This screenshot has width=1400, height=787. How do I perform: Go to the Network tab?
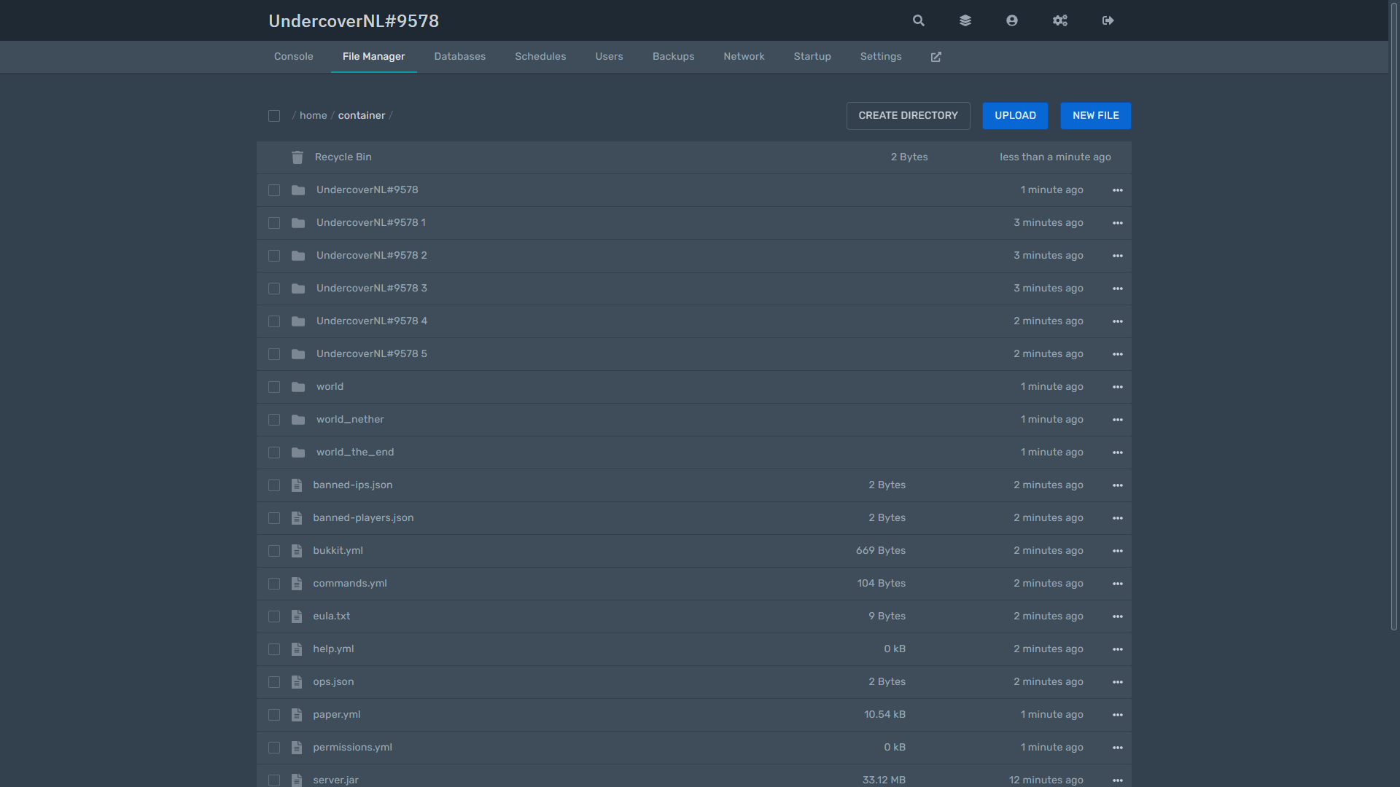(744, 57)
